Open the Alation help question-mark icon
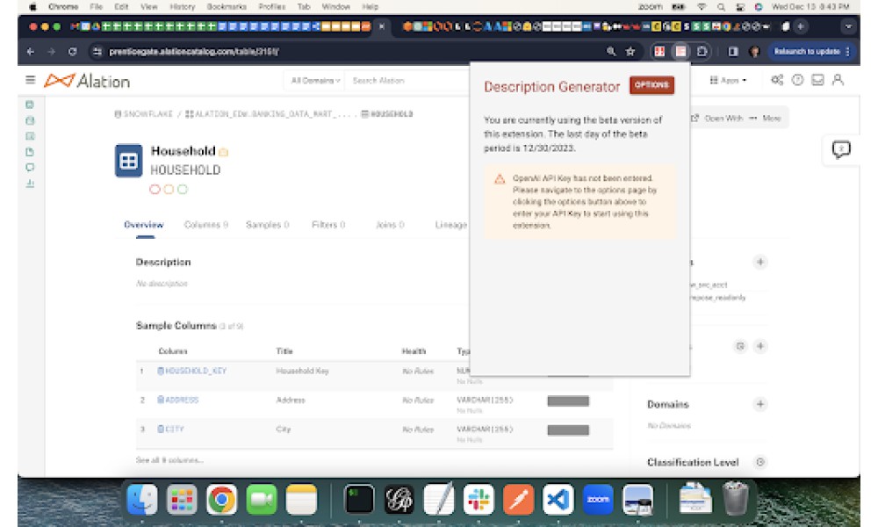Viewport: 878px width, 527px height. [x=797, y=80]
